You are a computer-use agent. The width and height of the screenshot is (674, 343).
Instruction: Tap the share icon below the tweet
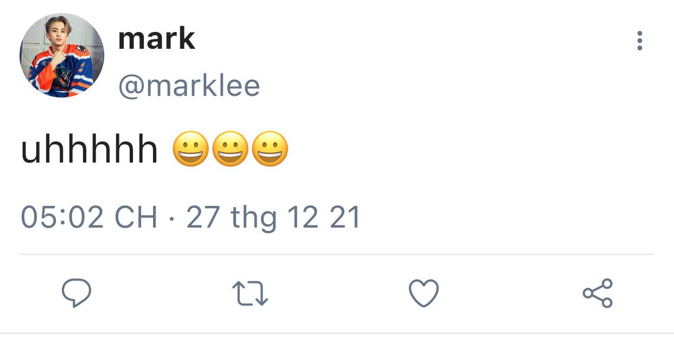click(x=597, y=293)
